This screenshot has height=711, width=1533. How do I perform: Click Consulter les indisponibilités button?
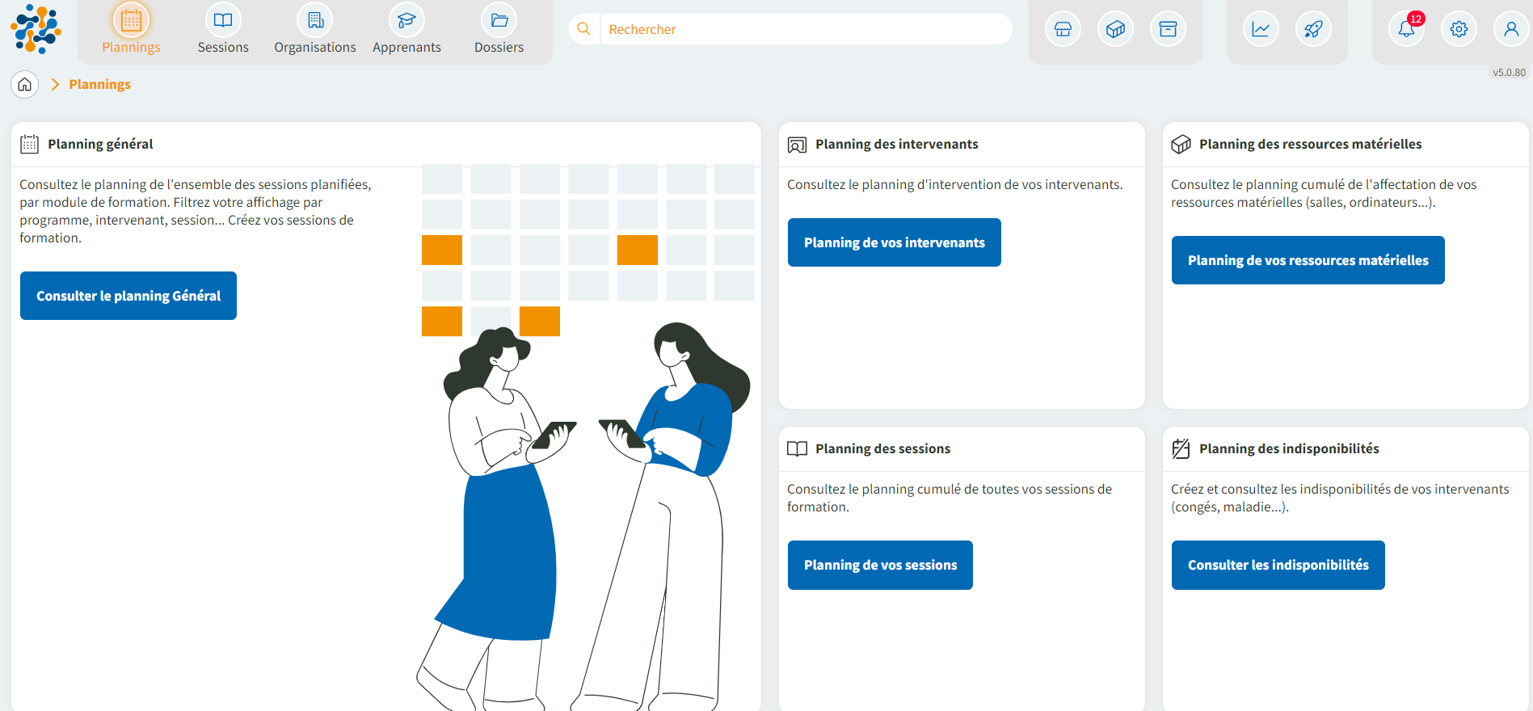click(x=1278, y=565)
